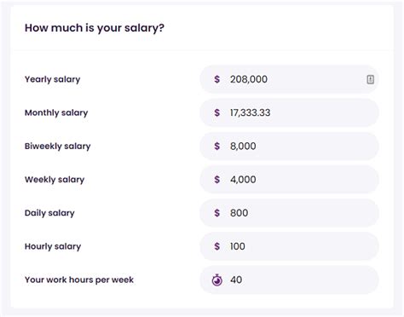
Task: Focus the Yearly salary input showing 208,000
Action: tap(289, 79)
